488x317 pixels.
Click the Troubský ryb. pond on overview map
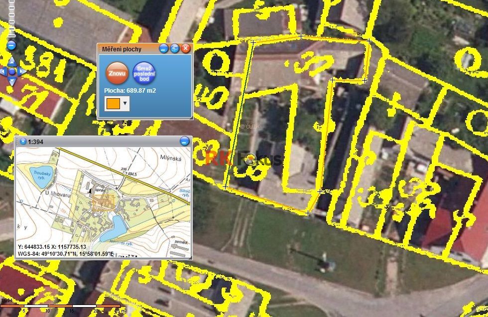(x=41, y=177)
